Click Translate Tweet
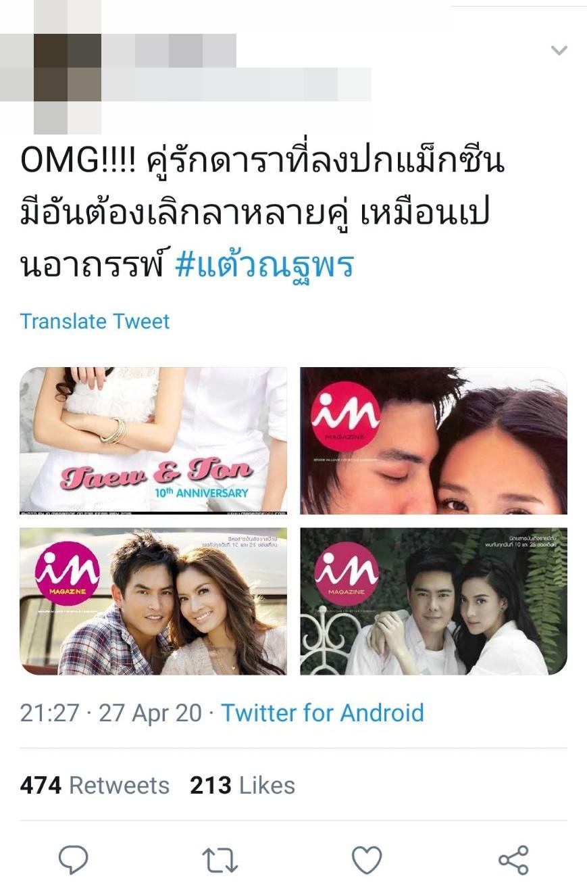 click(95, 321)
